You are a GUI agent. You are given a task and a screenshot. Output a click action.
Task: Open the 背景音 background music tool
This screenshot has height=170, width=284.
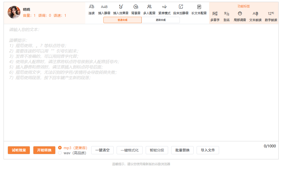tap(136, 10)
